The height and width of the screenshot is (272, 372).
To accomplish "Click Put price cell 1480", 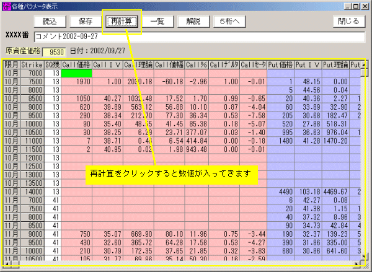I will 281,141.
